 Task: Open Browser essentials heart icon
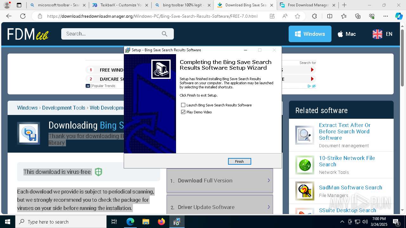point(372,16)
